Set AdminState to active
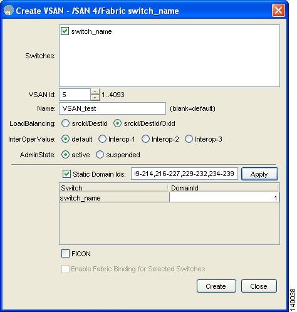297x312 pixels. coord(65,155)
